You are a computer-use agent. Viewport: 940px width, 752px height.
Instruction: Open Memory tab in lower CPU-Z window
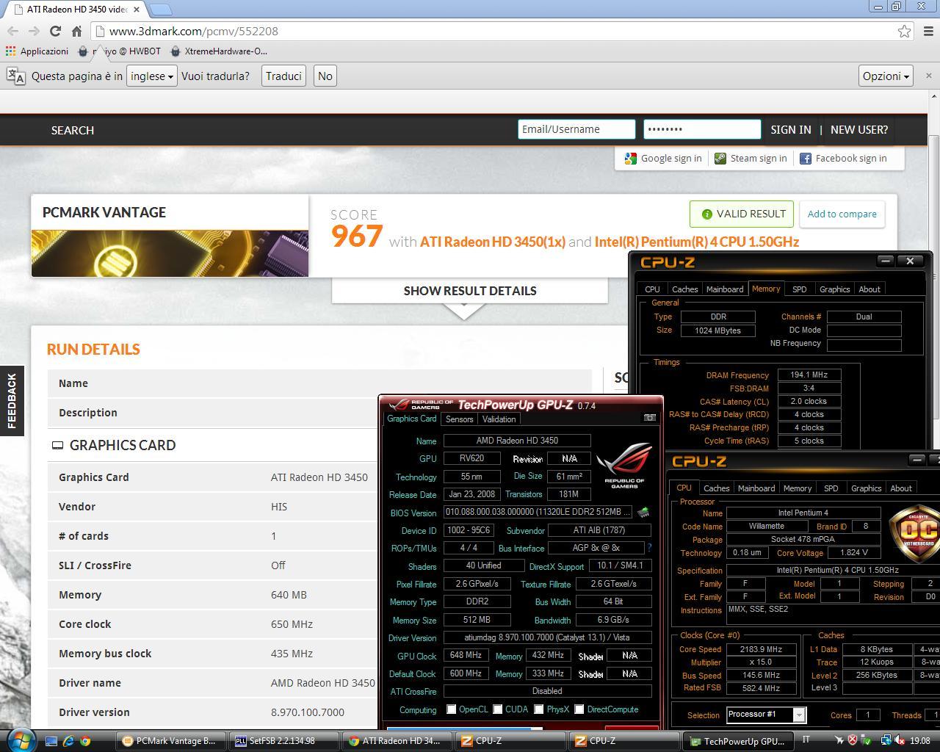tap(798, 488)
